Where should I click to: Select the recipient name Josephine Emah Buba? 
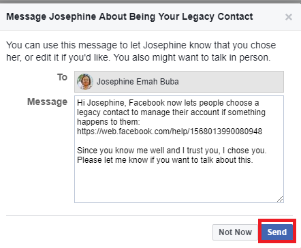tap(138, 82)
